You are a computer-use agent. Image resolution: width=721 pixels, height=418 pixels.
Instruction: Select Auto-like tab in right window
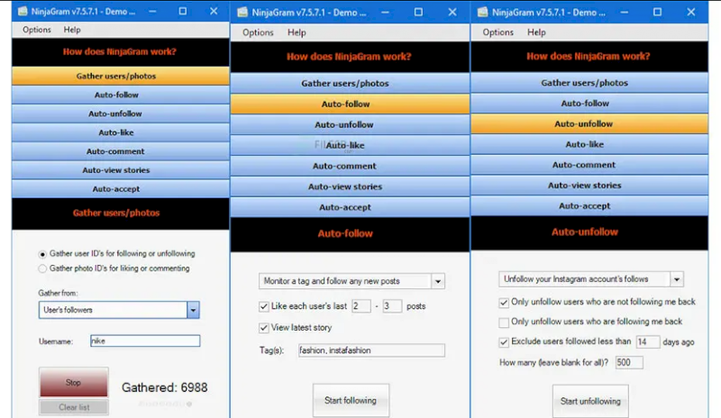(589, 144)
